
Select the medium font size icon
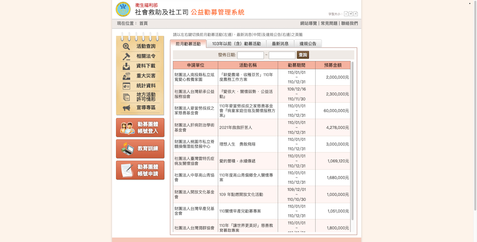coord(351,14)
